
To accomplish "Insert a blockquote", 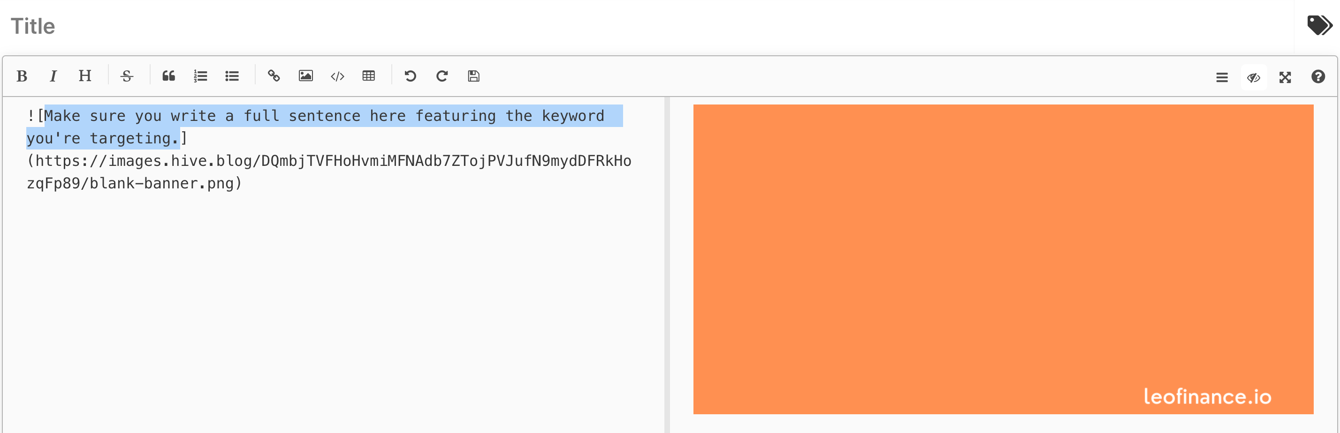I will tap(168, 76).
